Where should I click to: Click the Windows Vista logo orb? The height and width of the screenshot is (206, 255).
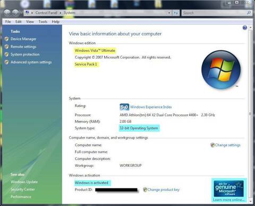tap(221, 69)
